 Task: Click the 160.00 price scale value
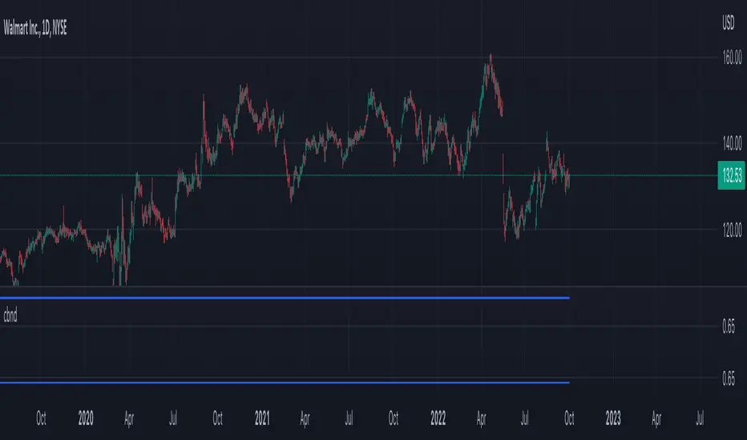click(732, 58)
